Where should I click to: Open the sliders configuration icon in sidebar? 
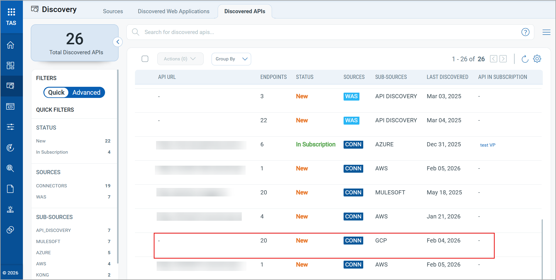(11, 127)
